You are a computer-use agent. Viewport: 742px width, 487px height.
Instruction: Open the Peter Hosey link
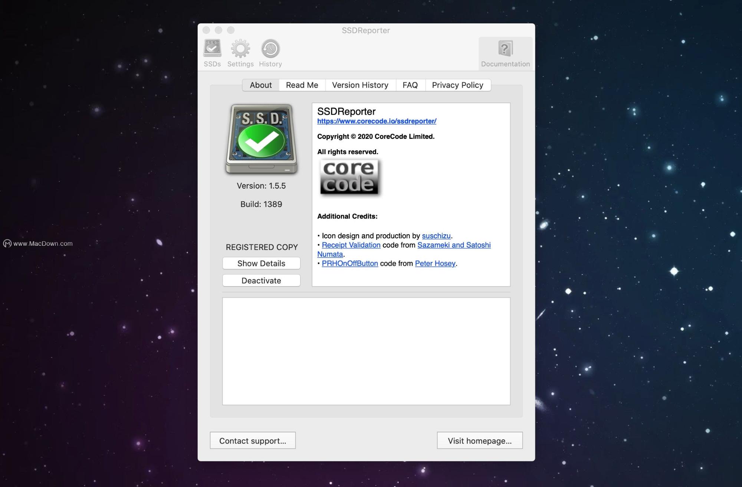coord(435,264)
